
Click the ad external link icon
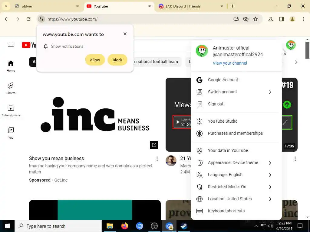(x=154, y=145)
